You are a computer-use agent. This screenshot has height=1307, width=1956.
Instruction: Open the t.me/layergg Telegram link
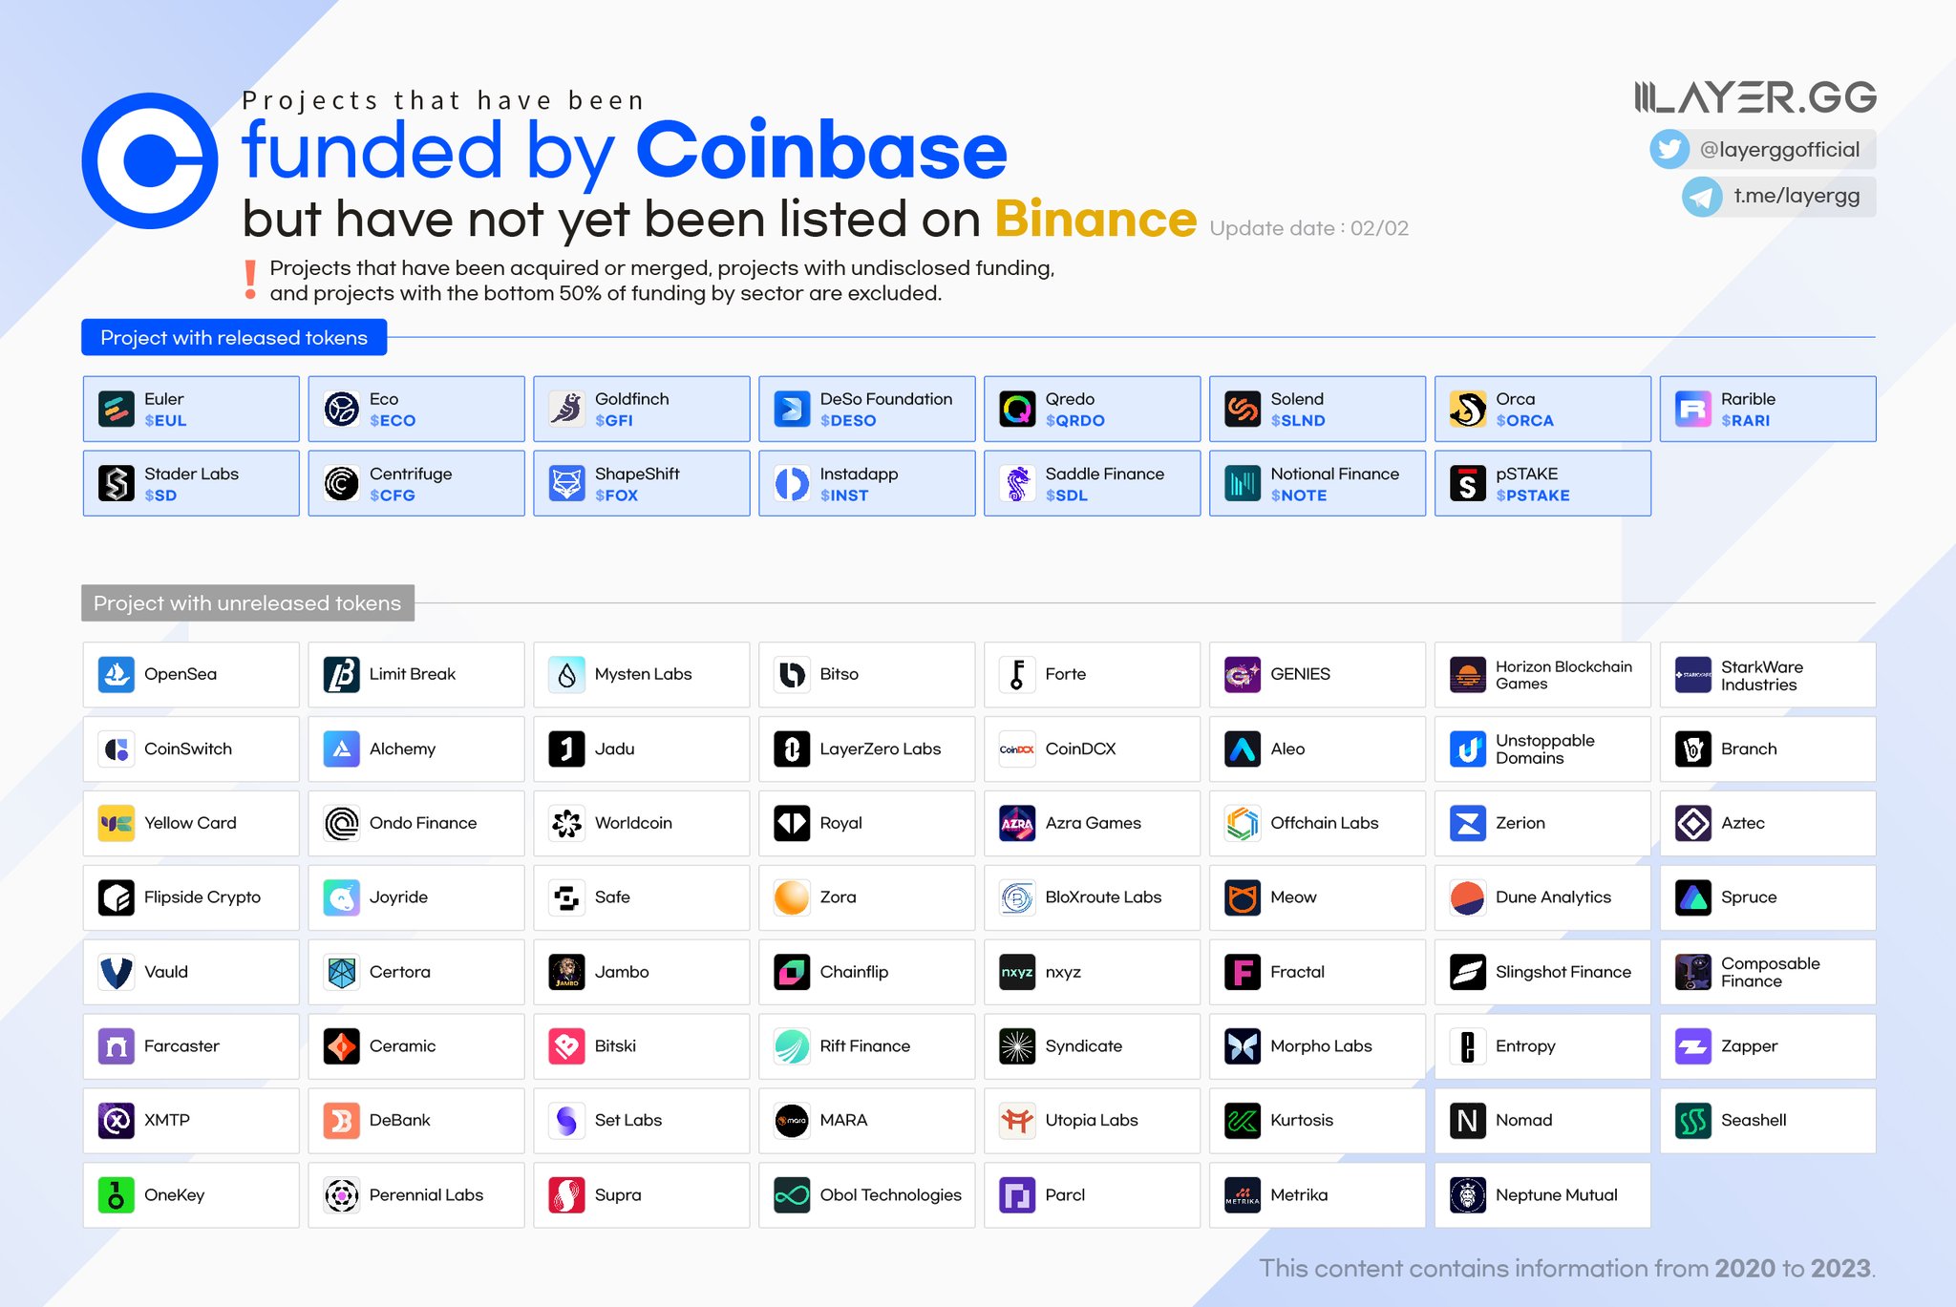point(1796,197)
